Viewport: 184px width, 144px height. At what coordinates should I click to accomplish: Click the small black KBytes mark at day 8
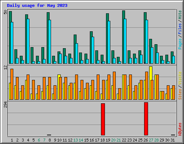[x=49, y=135]
